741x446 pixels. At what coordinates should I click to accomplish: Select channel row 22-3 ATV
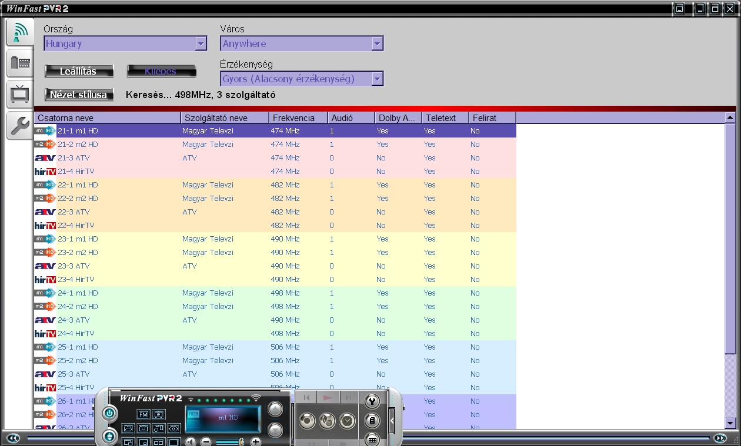(275, 212)
